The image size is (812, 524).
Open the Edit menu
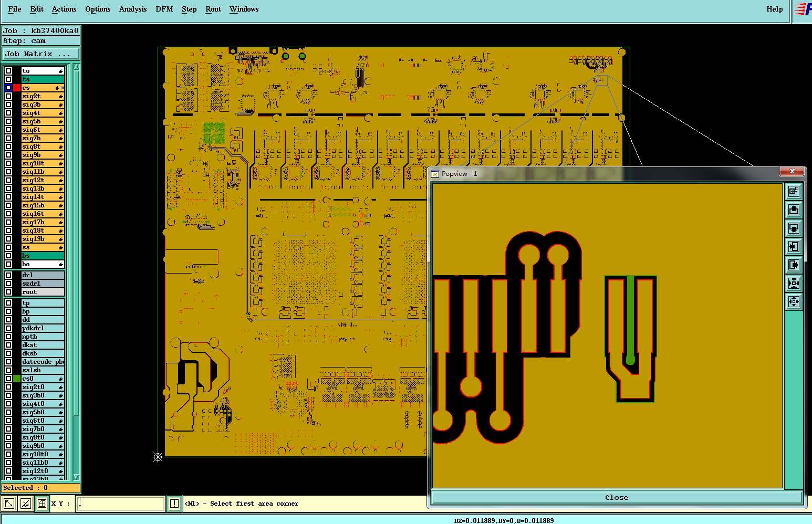pos(37,9)
